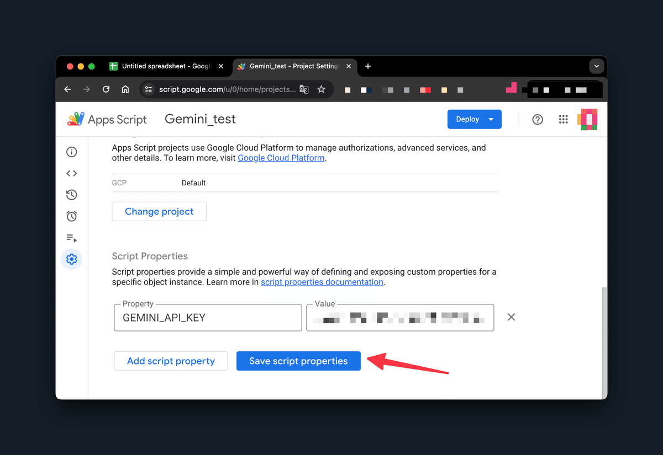Open the Editor code icon in sidebar
Screen dimensions: 663x455
pos(71,173)
